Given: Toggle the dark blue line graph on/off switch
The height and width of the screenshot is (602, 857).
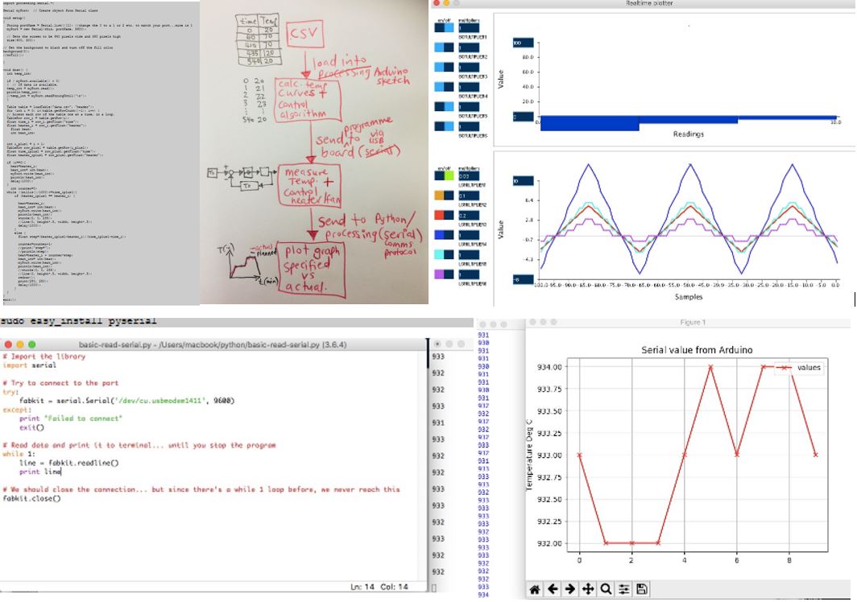Looking at the screenshot, I should [444, 235].
